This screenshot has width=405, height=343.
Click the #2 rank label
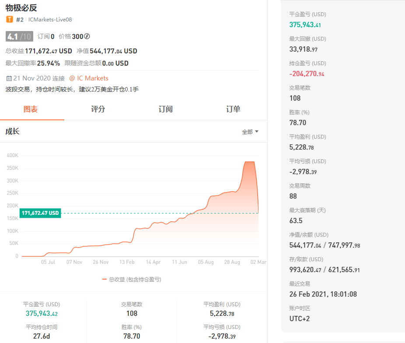click(20, 20)
